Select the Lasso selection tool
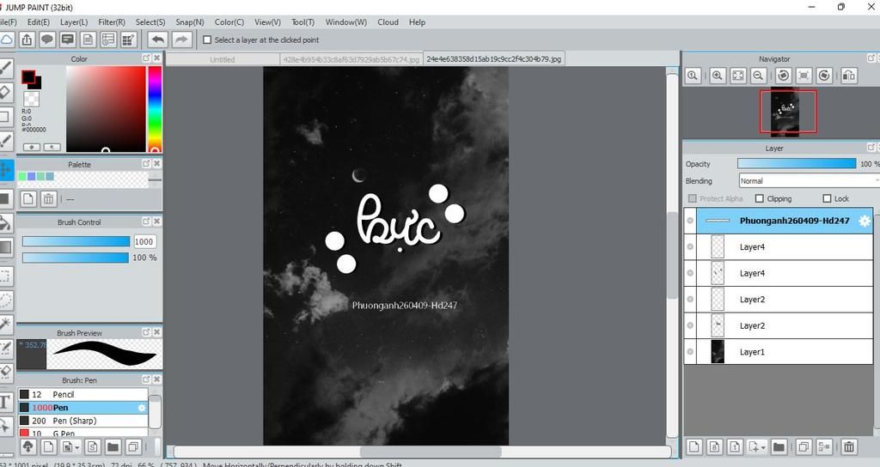Viewport: 880px width, 467px height. tap(6, 300)
